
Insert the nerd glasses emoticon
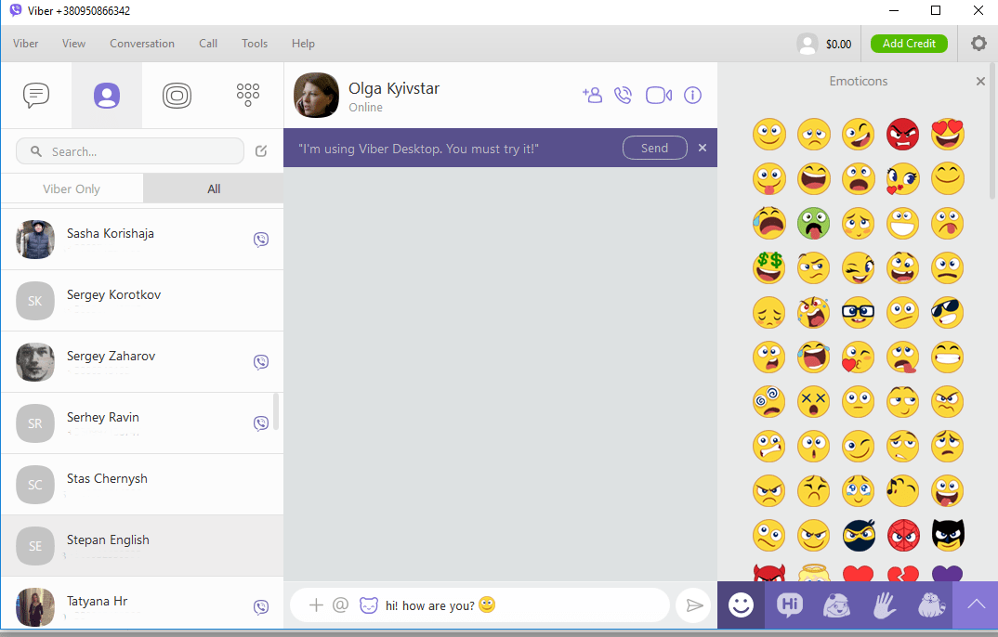[858, 312]
